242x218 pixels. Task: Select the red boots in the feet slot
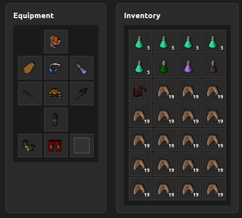(x=56, y=145)
